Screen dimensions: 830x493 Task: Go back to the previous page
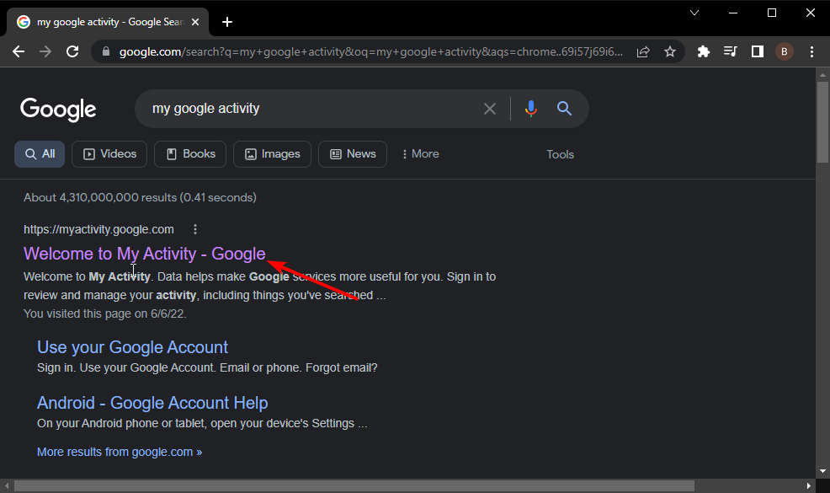point(19,51)
